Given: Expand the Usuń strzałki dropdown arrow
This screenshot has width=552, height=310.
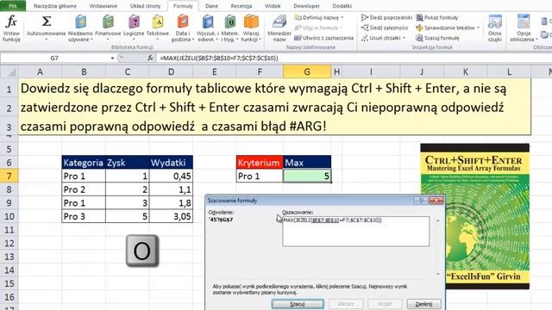Looking at the screenshot, I should click(404, 38).
